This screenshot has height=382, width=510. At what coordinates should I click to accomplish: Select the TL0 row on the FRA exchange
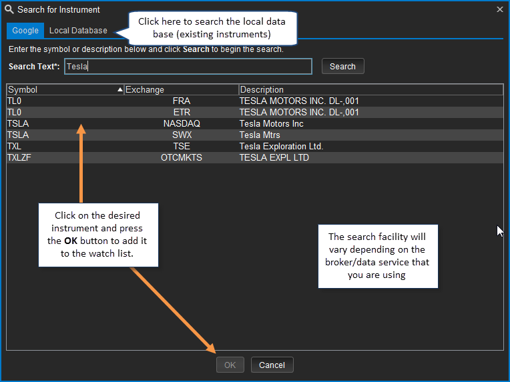click(255, 101)
